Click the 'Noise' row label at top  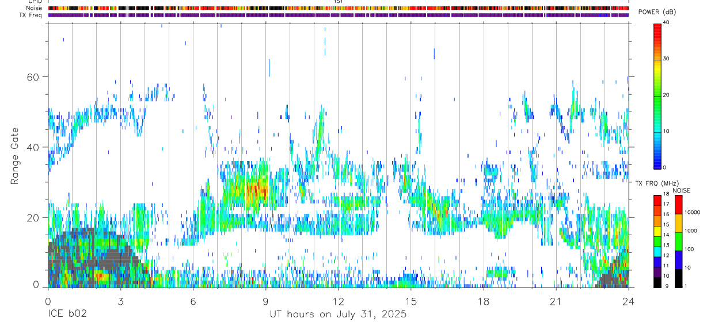click(x=35, y=8)
